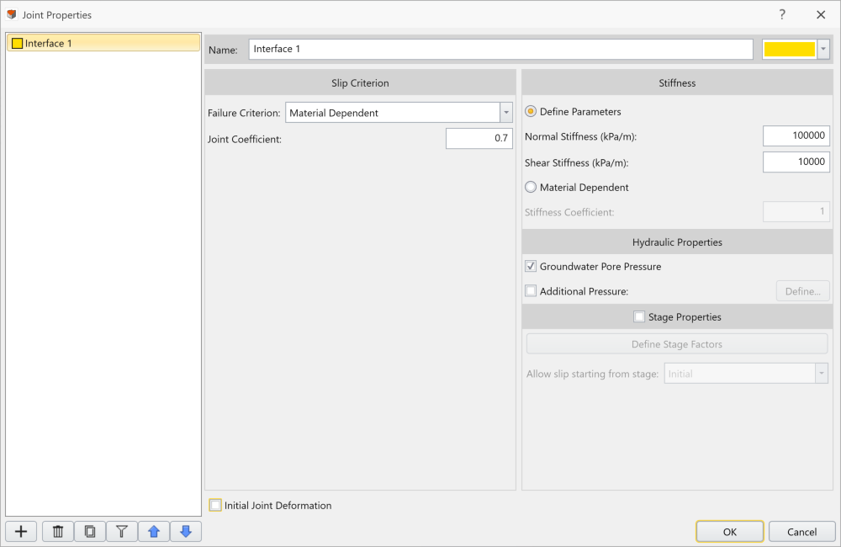841x547 pixels.
Task: Delete joint using trash can icon
Action: coord(58,532)
